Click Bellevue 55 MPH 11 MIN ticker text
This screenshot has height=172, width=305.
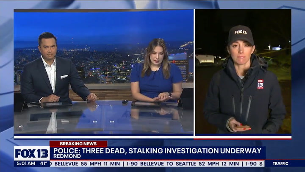84,164
